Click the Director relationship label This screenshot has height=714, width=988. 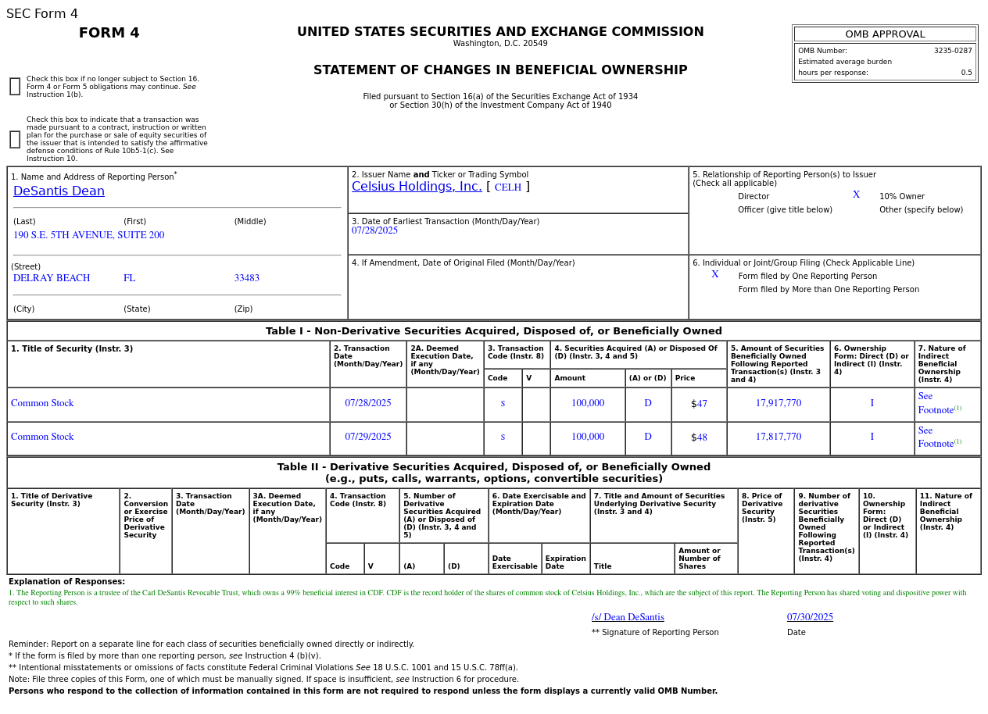(x=754, y=197)
